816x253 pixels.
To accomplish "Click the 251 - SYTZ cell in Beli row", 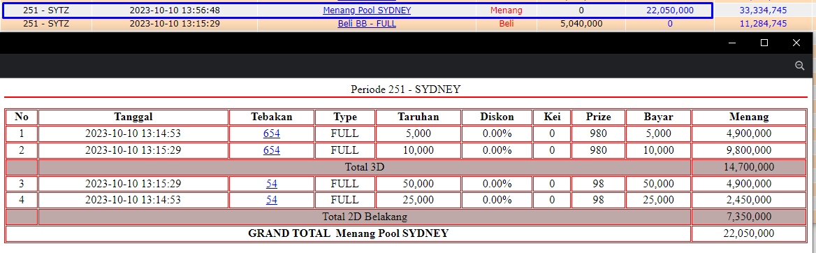I will pos(46,24).
